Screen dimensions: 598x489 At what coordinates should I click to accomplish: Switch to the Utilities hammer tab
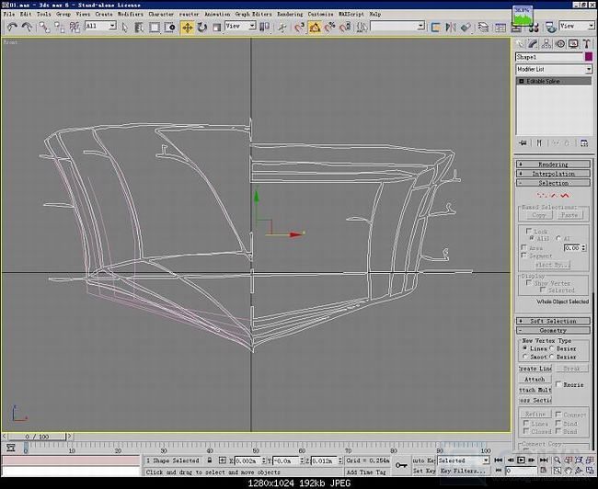[587, 43]
